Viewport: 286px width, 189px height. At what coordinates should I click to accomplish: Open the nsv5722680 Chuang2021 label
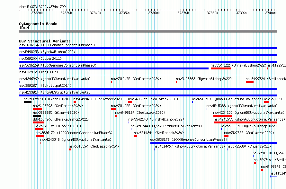pos(249,146)
